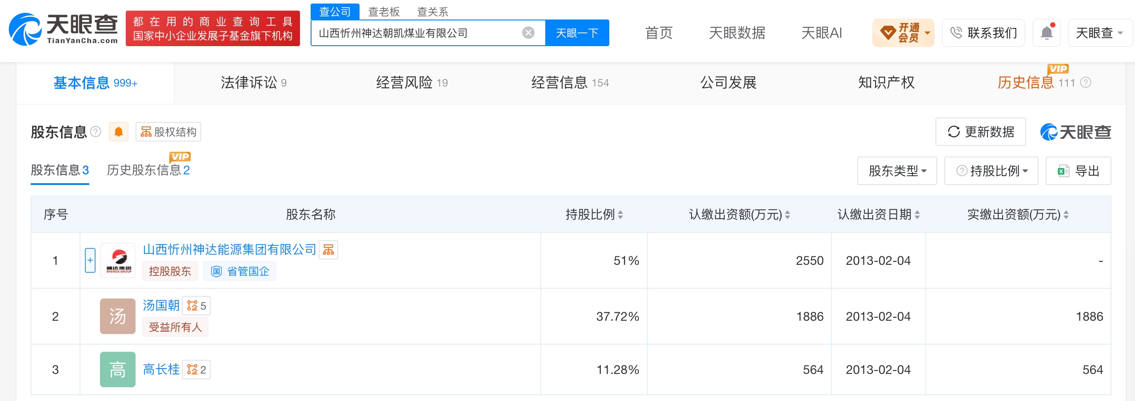This screenshot has width=1135, height=401.
Task: Click the 高 avatar tile
Action: coord(118,370)
